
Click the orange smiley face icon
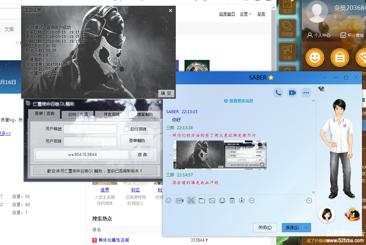coord(315,58)
